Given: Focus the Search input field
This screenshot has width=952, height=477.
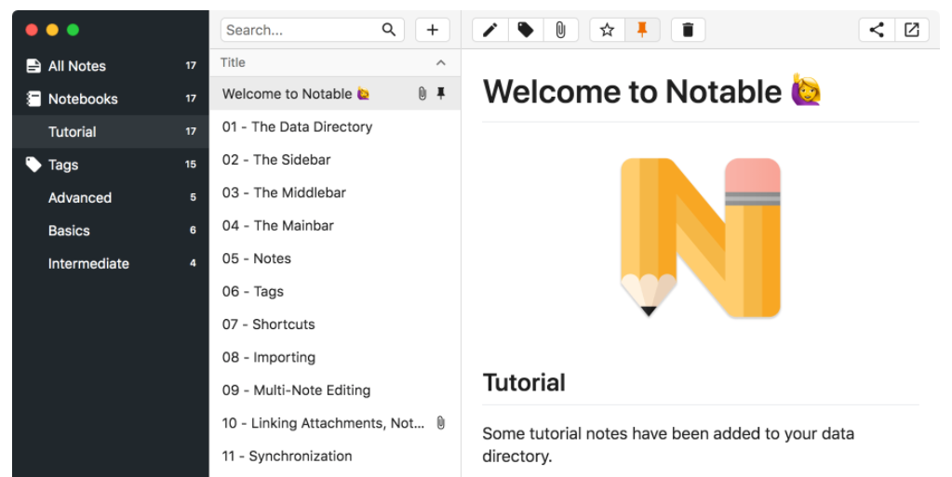Looking at the screenshot, I should pyautogui.click(x=312, y=30).
